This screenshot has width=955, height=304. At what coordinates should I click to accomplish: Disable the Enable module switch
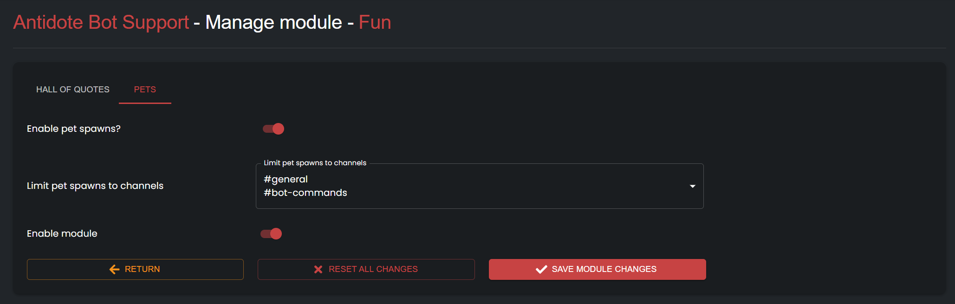point(271,233)
